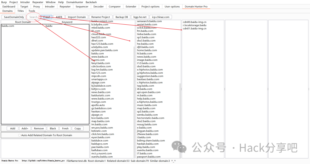
Task: Open the User options tab
Action: point(172,7)
